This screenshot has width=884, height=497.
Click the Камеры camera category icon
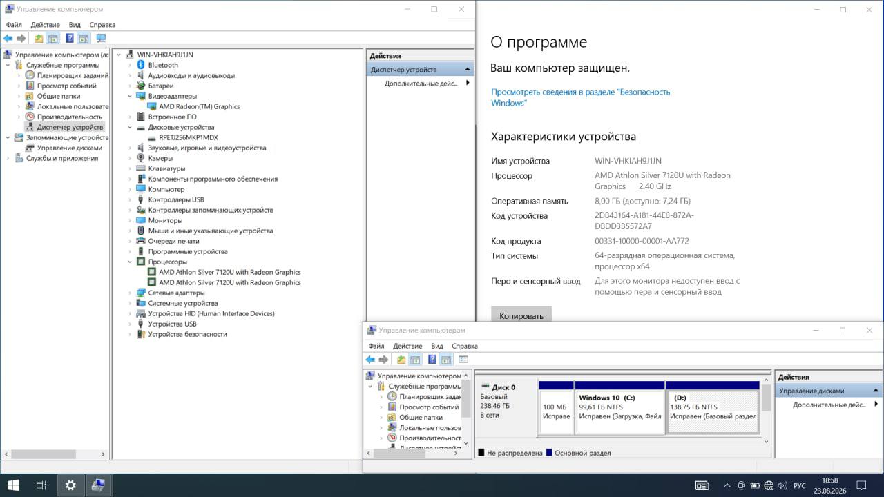(141, 158)
